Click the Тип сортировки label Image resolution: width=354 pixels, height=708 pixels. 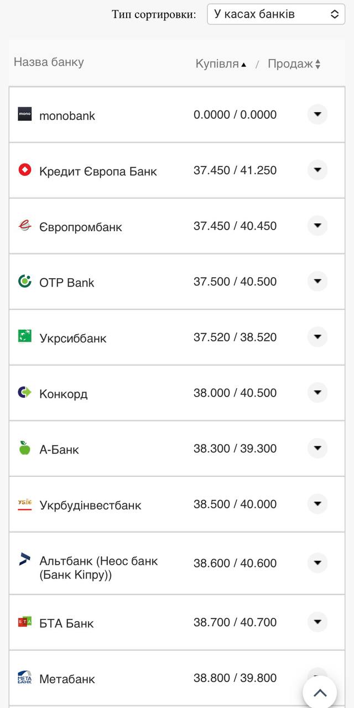pos(154,14)
